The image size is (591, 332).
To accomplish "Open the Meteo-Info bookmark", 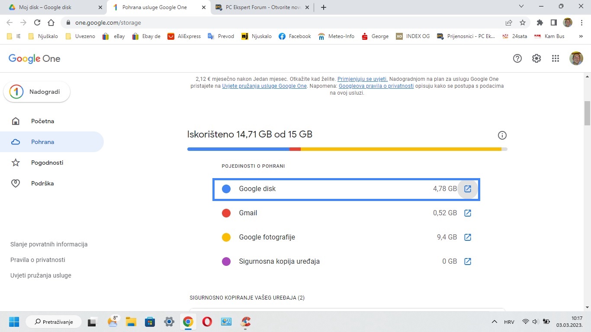I will pos(336,36).
